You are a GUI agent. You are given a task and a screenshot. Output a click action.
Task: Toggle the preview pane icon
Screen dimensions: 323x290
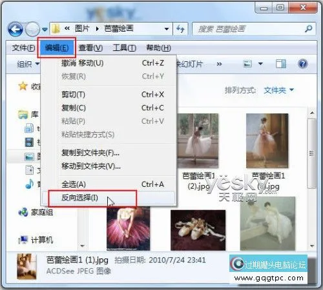click(x=281, y=64)
